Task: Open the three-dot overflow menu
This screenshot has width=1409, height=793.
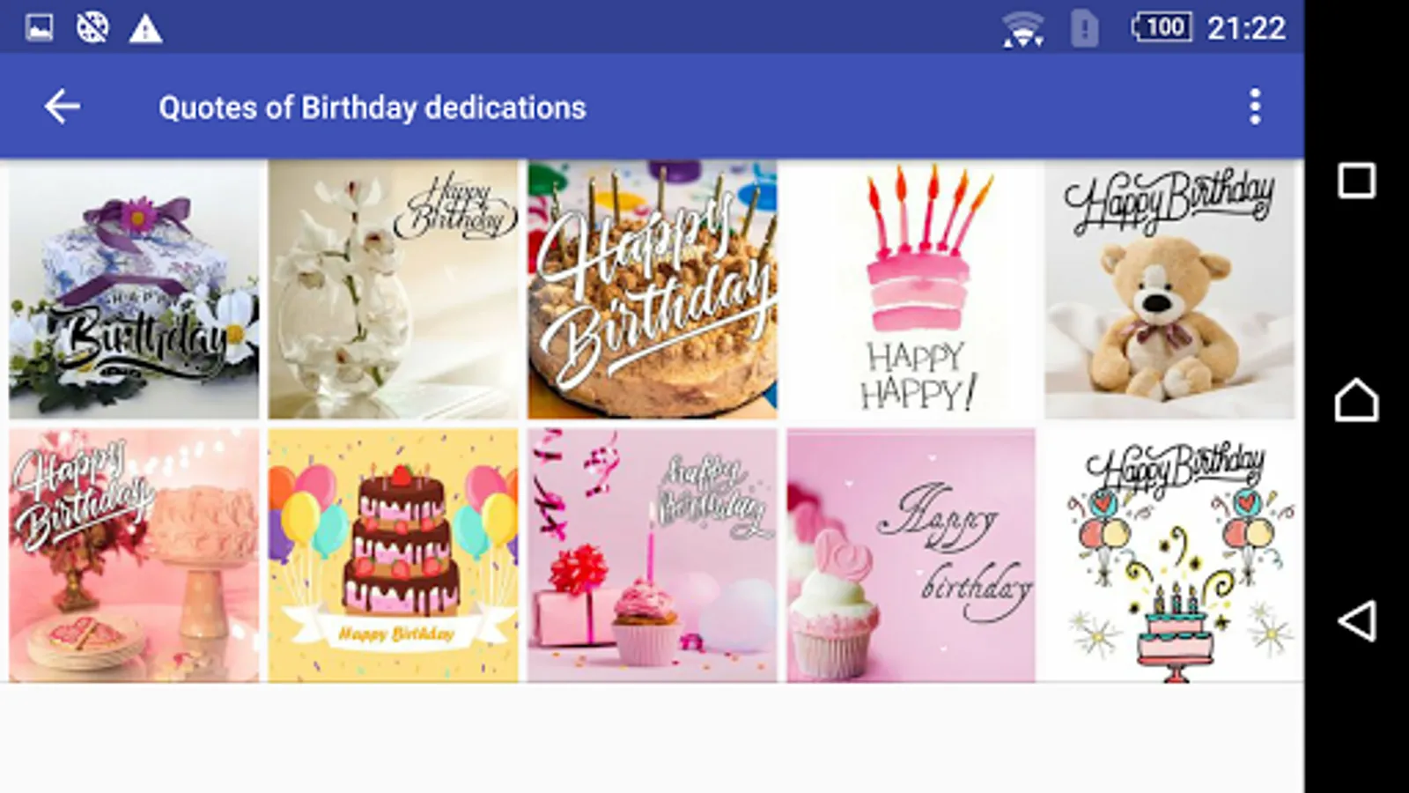Action: [x=1255, y=107]
